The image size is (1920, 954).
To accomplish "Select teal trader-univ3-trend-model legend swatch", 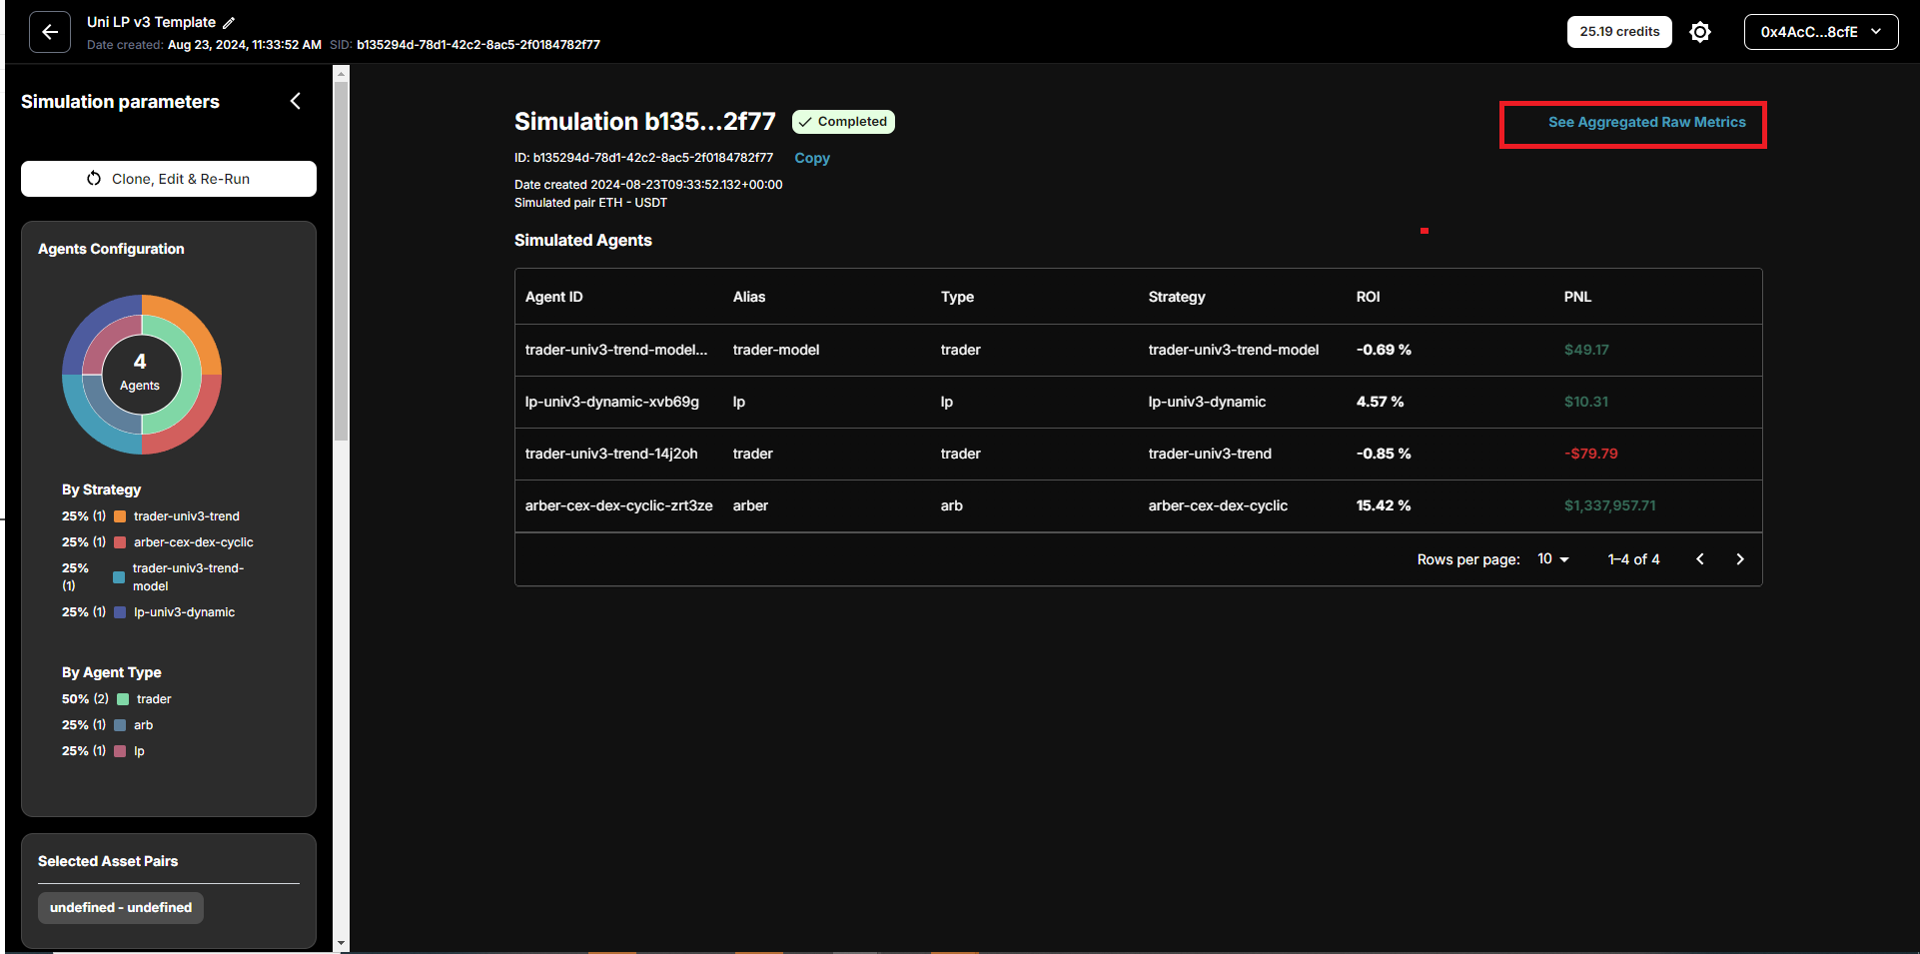I will click(119, 577).
